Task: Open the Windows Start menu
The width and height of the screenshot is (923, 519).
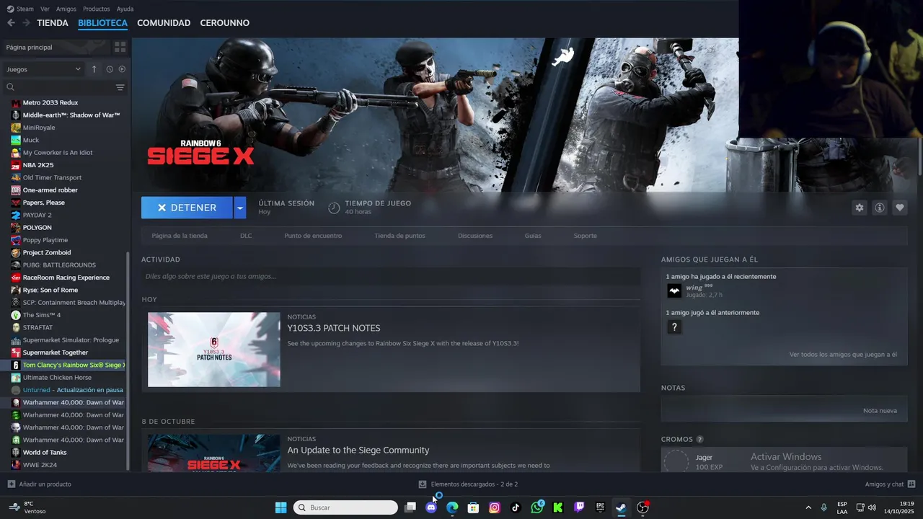Action: point(281,507)
